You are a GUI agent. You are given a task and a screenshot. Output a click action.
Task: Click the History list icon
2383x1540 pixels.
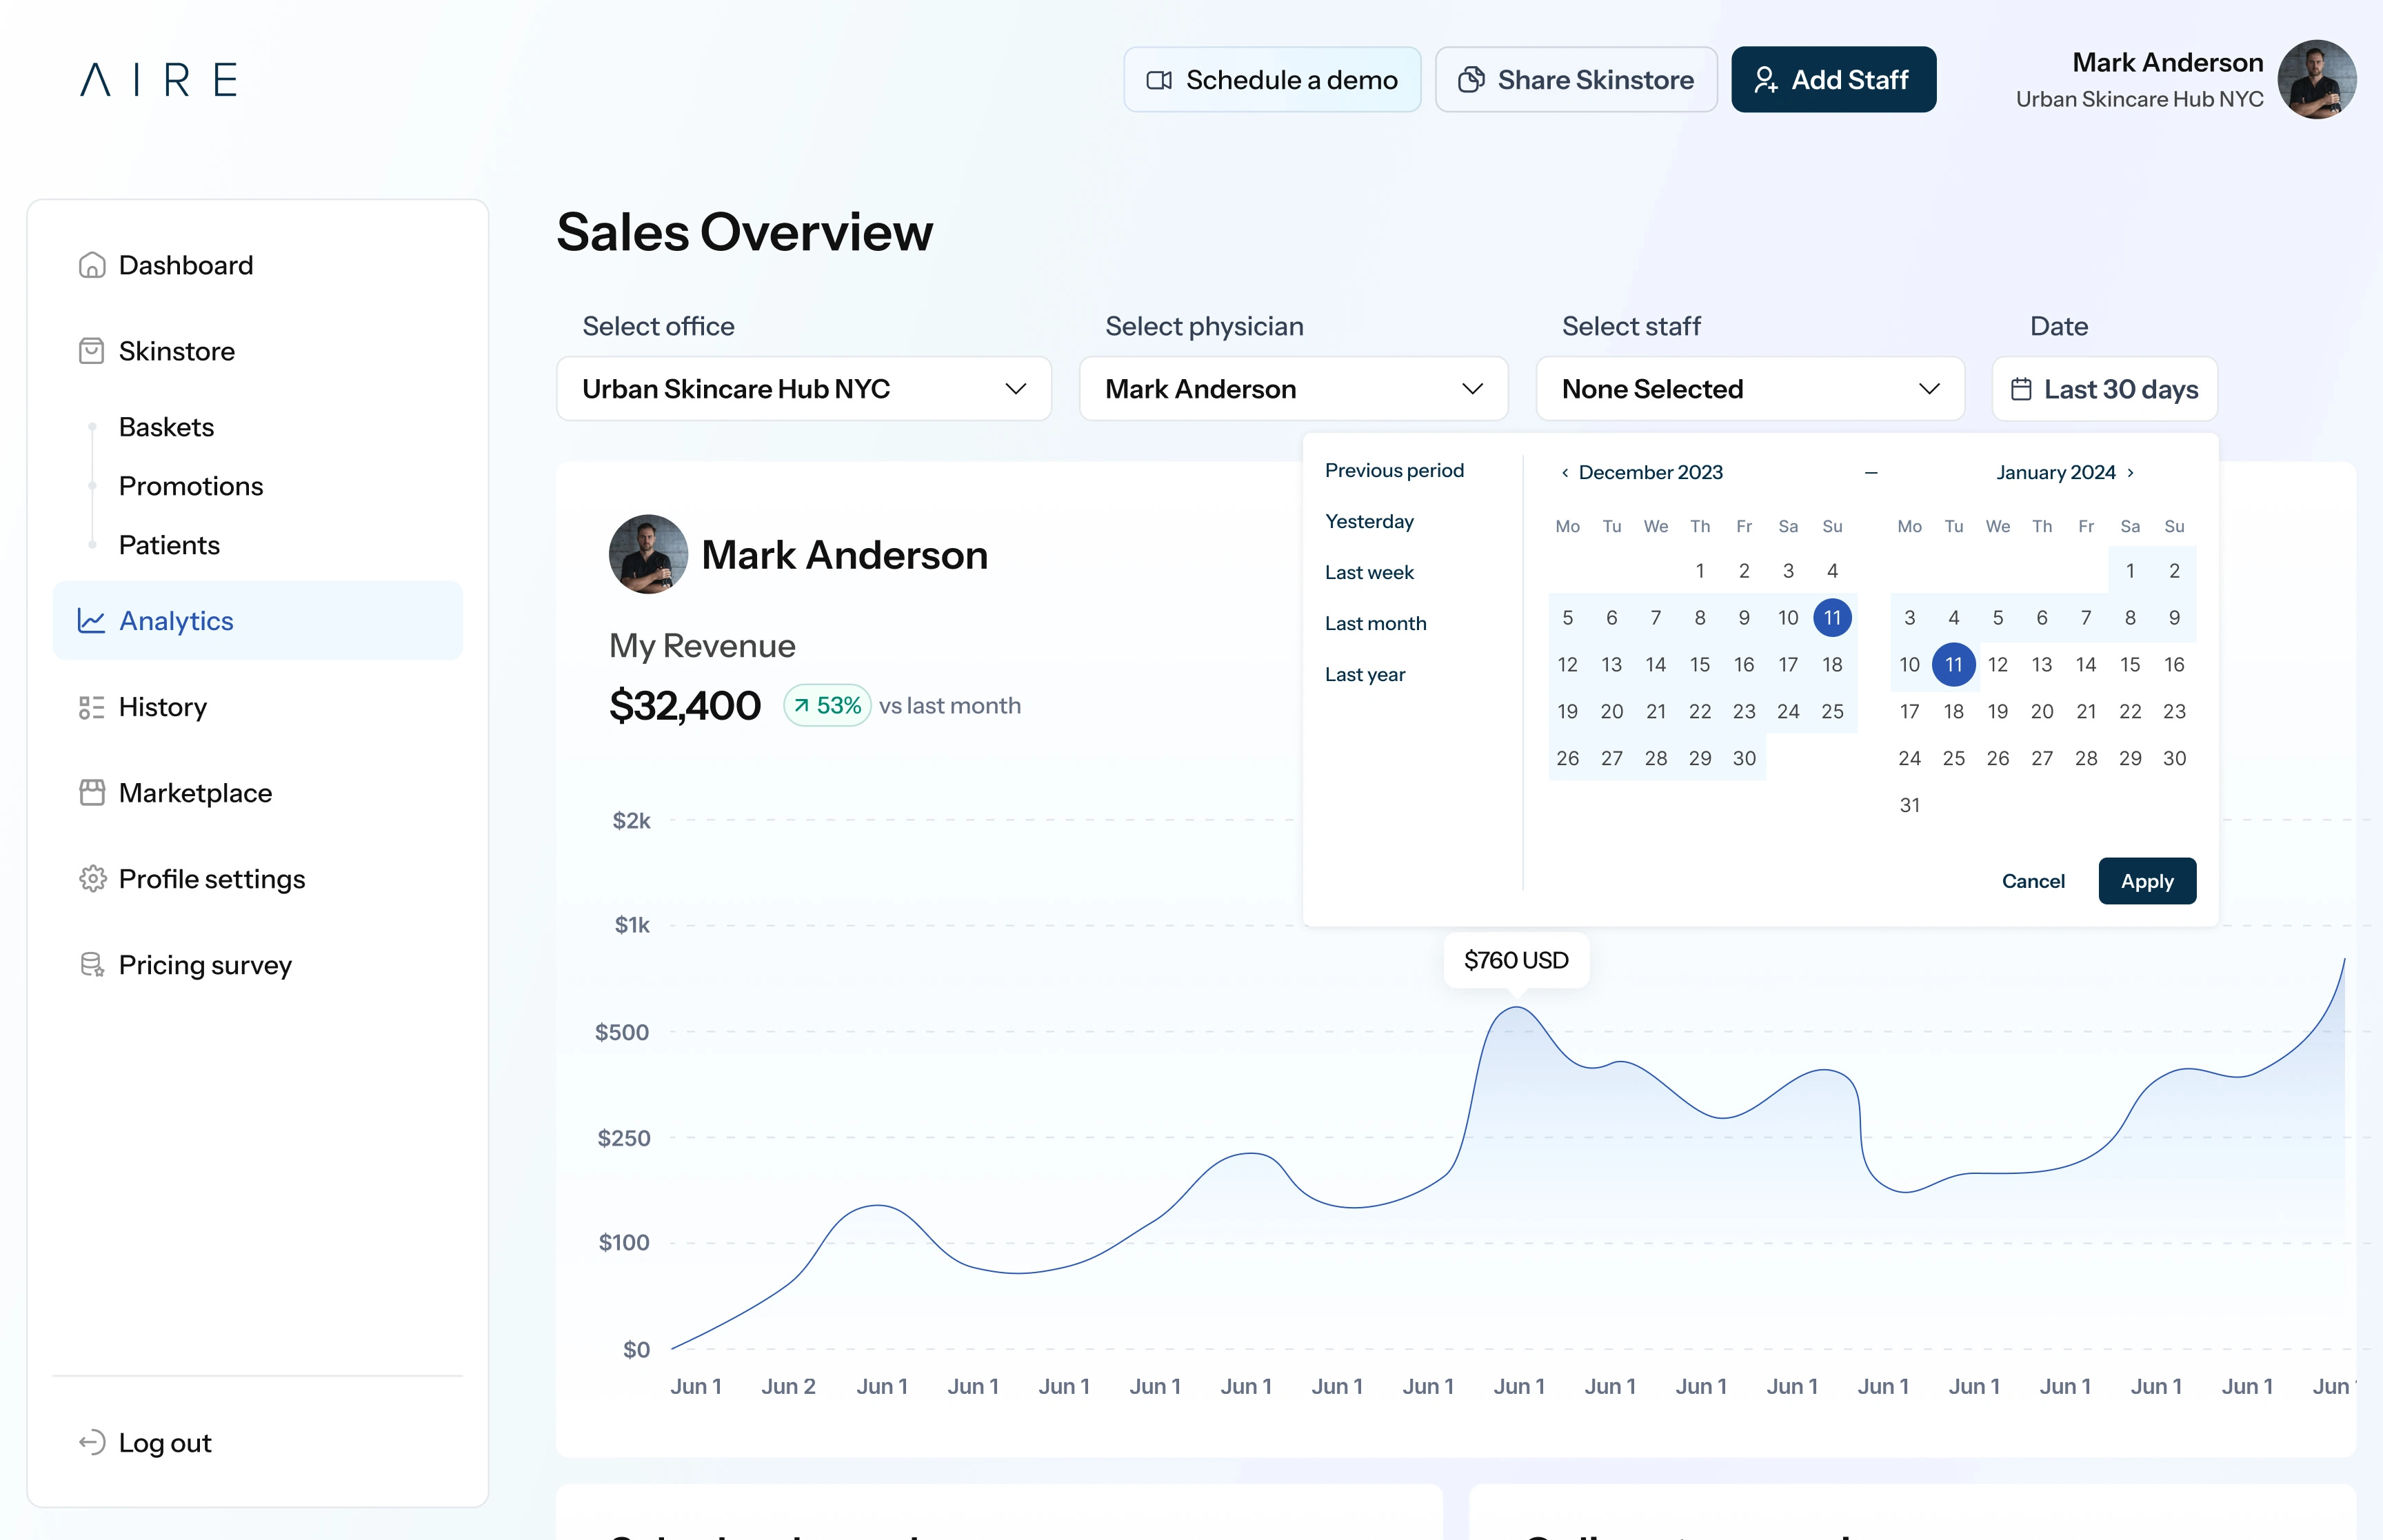[x=92, y=707]
